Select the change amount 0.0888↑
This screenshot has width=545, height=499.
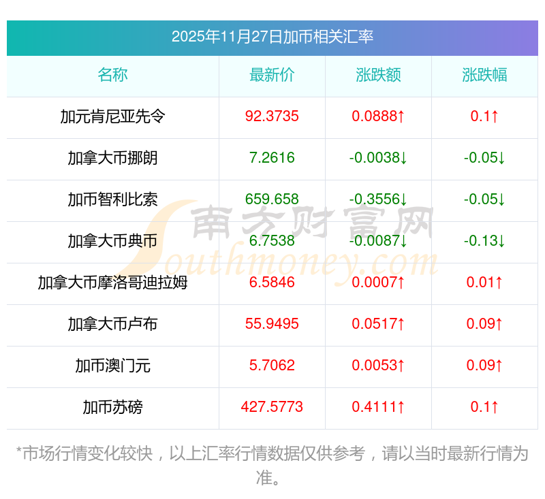click(378, 116)
